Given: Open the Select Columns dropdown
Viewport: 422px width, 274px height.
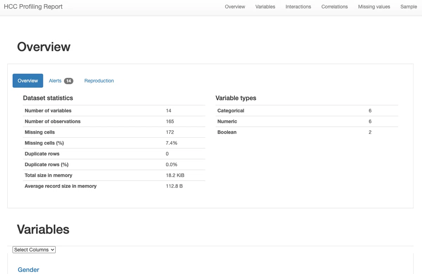Looking at the screenshot, I should point(34,250).
